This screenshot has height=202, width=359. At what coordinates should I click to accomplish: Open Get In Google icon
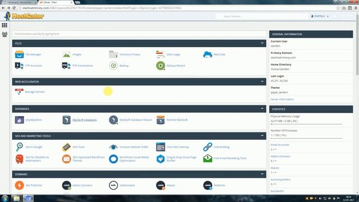(x=19, y=147)
